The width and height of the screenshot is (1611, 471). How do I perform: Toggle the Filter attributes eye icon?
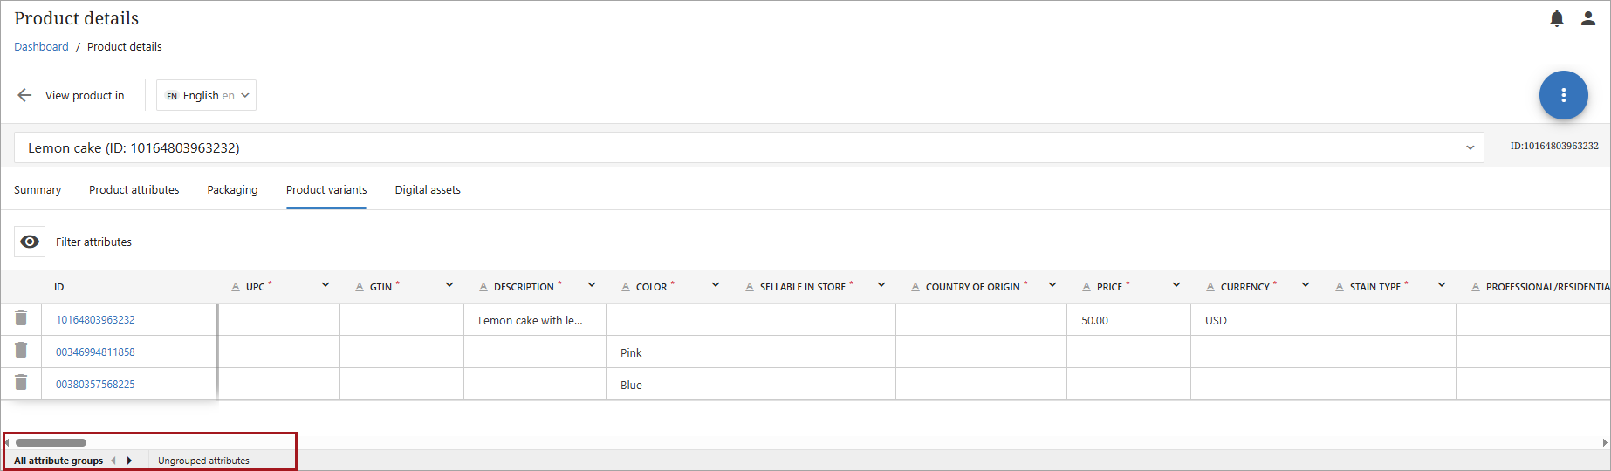pyautogui.click(x=30, y=242)
